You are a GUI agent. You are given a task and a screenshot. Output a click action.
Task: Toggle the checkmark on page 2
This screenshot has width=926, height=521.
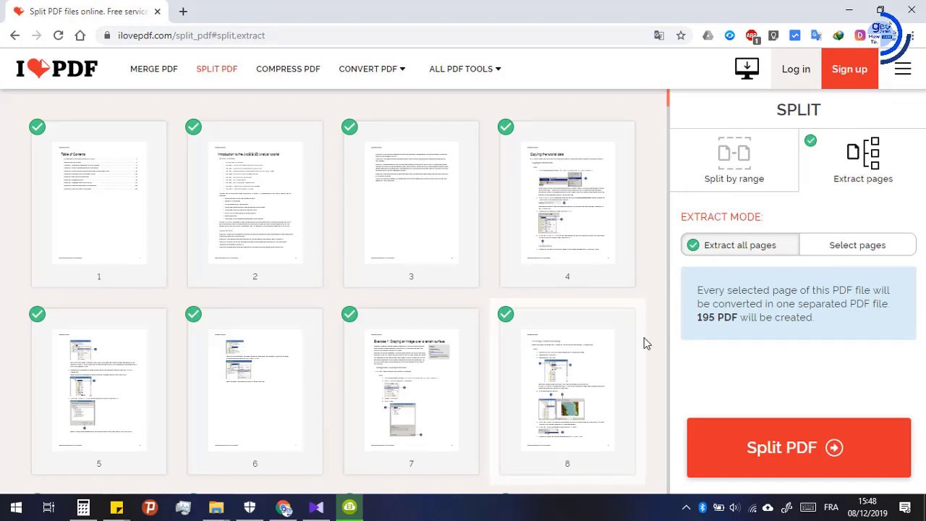[193, 127]
